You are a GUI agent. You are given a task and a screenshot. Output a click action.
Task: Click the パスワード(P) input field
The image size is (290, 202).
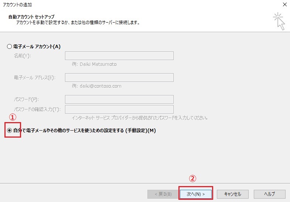click(x=119, y=100)
